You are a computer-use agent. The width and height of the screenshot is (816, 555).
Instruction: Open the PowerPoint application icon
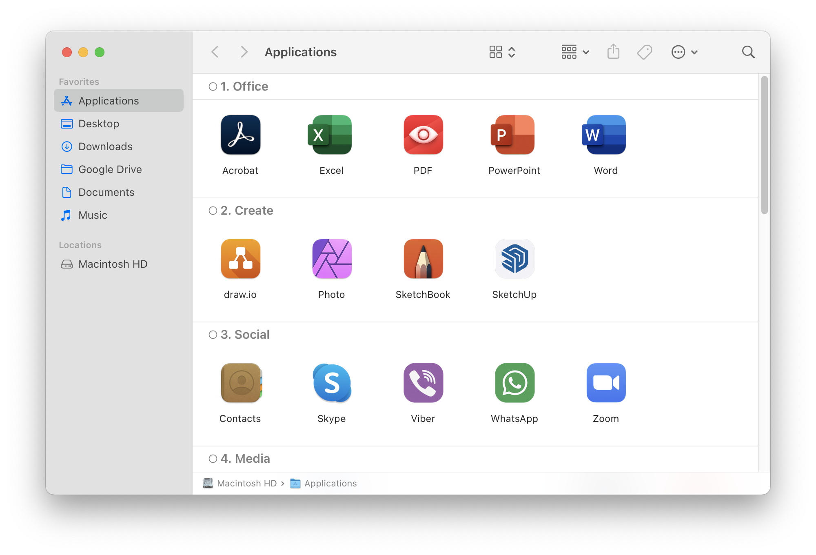[514, 135]
